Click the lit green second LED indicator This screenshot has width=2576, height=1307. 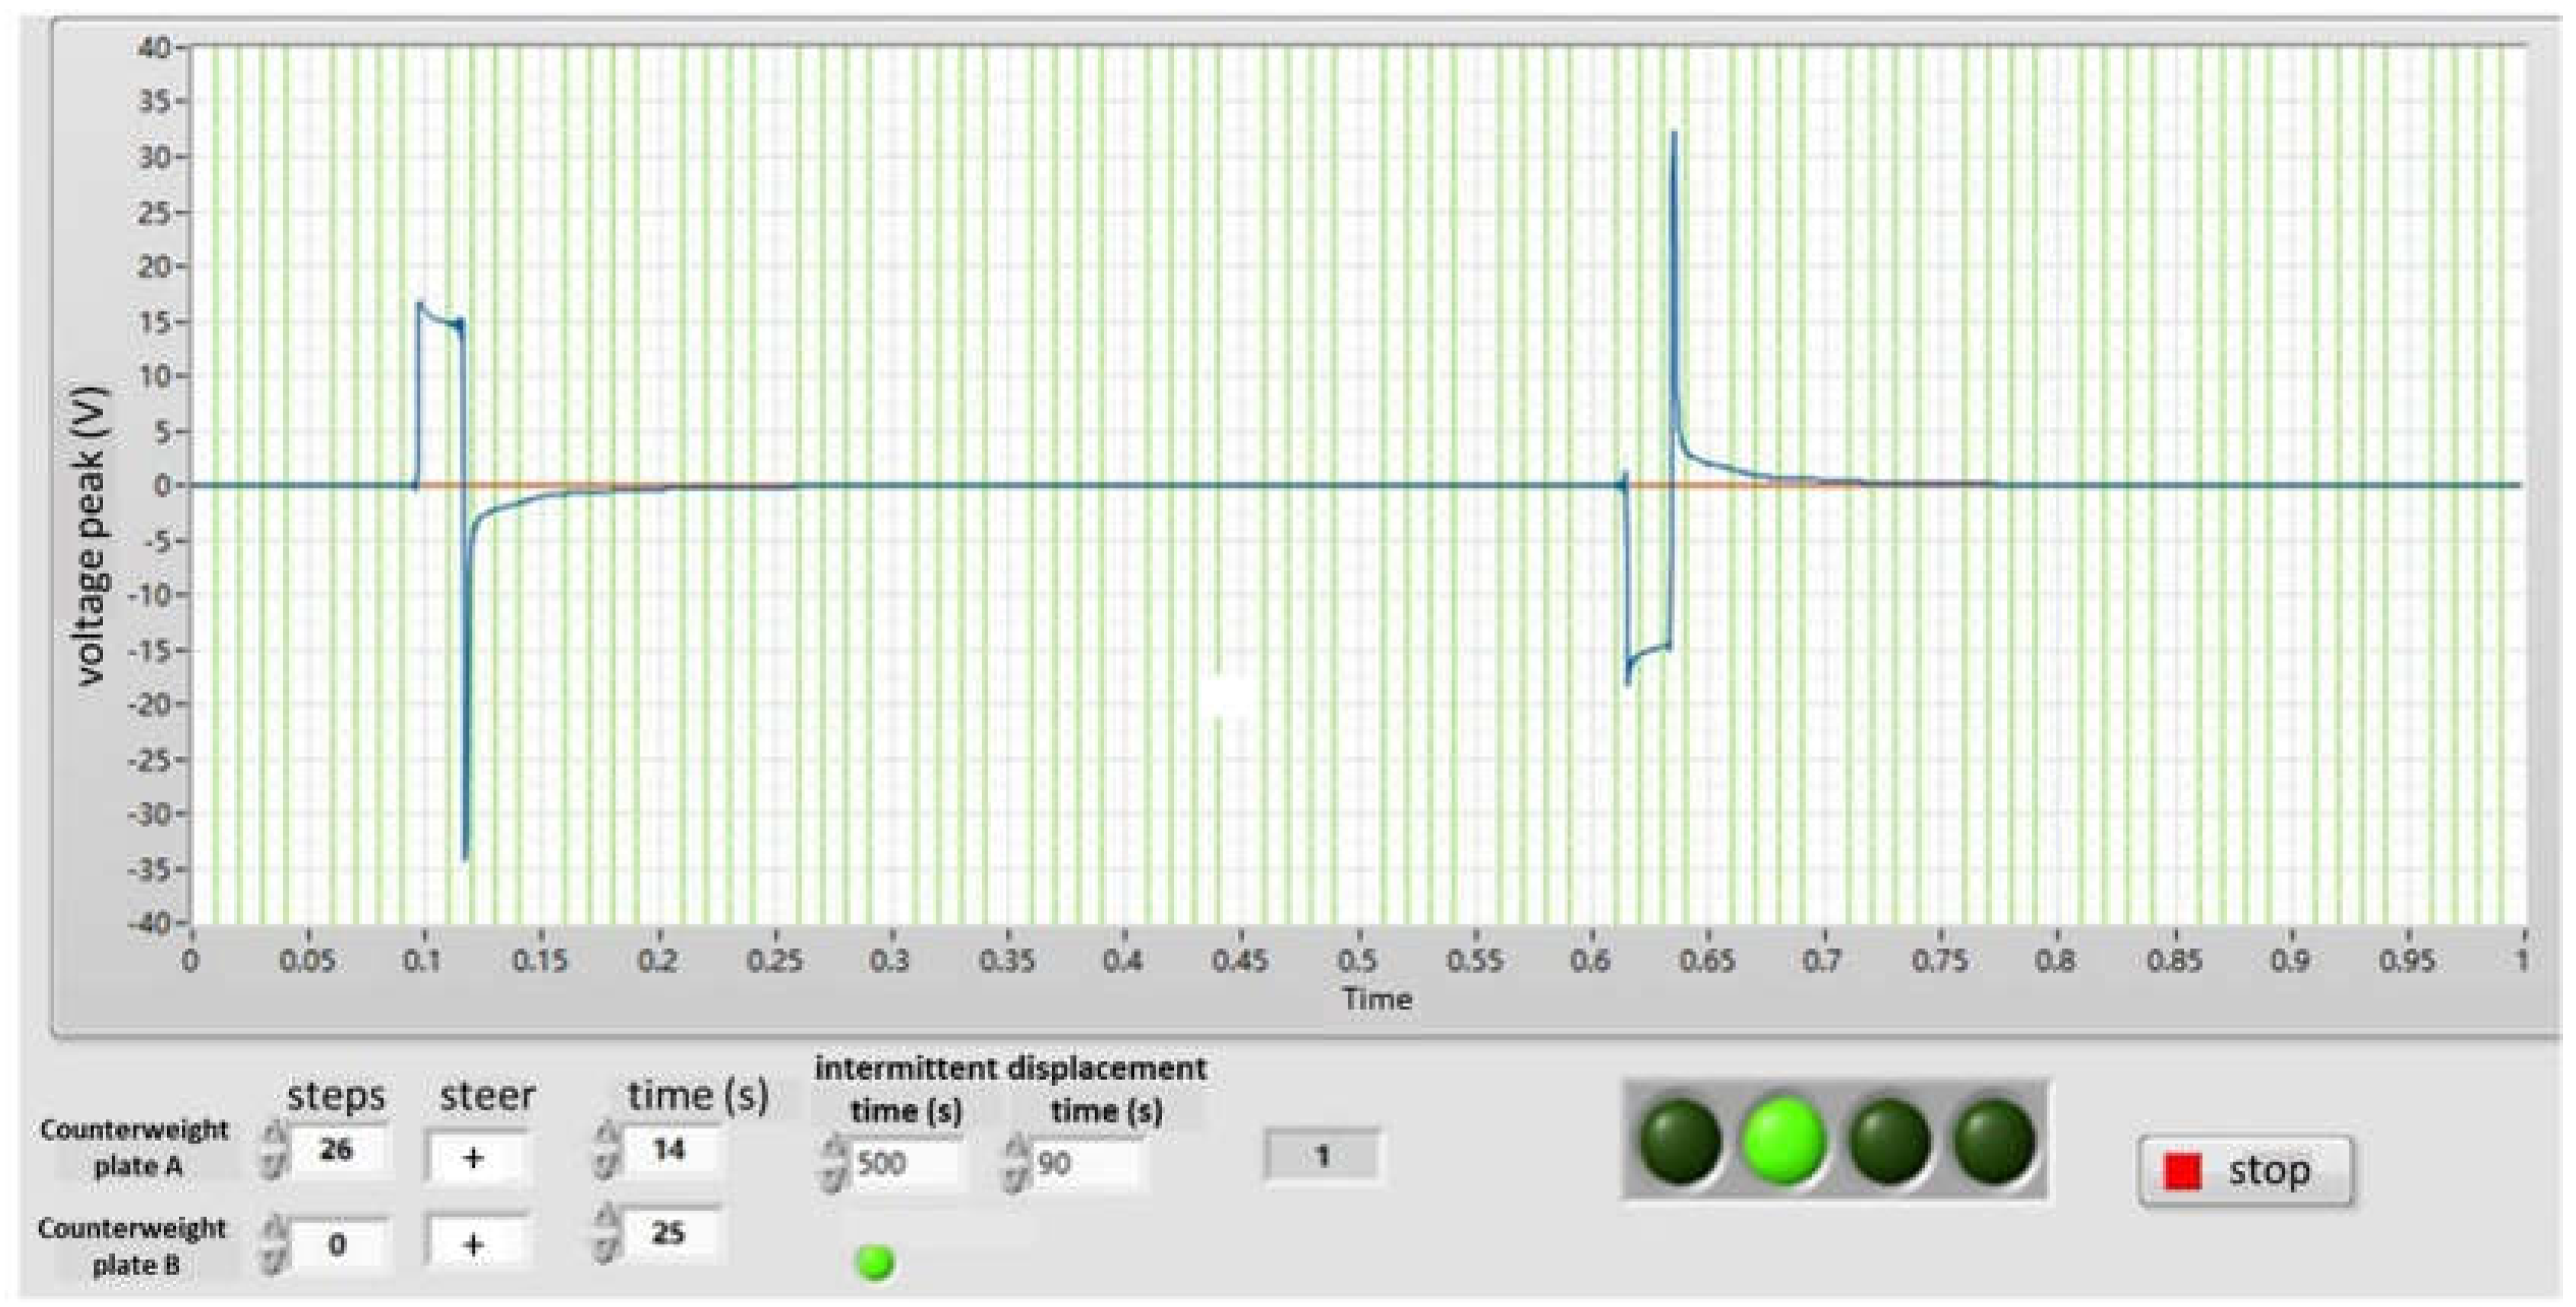[1784, 1141]
